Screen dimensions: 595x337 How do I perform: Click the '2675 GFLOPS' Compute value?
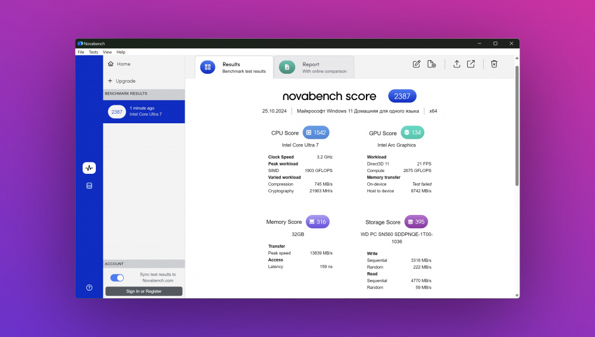(418, 171)
